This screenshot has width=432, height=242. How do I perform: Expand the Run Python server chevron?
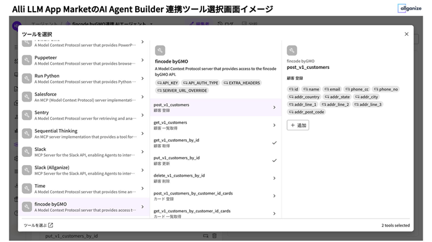(143, 78)
